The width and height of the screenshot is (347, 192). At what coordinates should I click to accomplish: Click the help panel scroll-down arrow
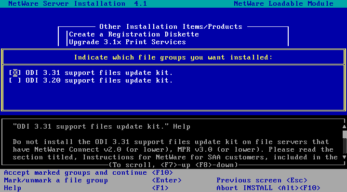(344, 157)
